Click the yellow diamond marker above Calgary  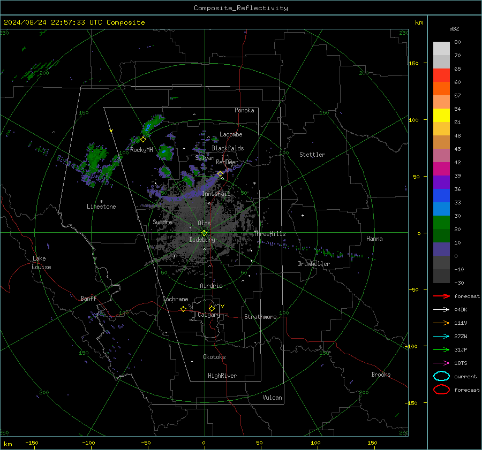(212, 308)
